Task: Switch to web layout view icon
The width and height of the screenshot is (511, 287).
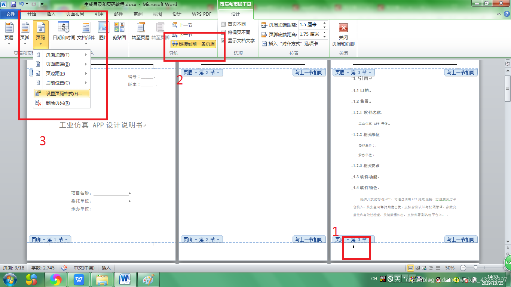Action: click(424, 268)
